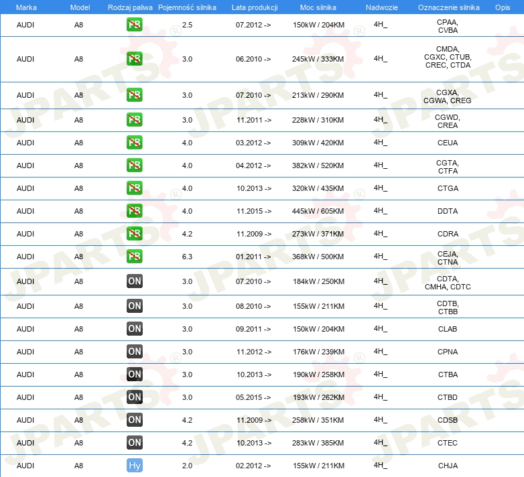
Task: Click the ON icon in the CDSB row
Action: [x=135, y=420]
